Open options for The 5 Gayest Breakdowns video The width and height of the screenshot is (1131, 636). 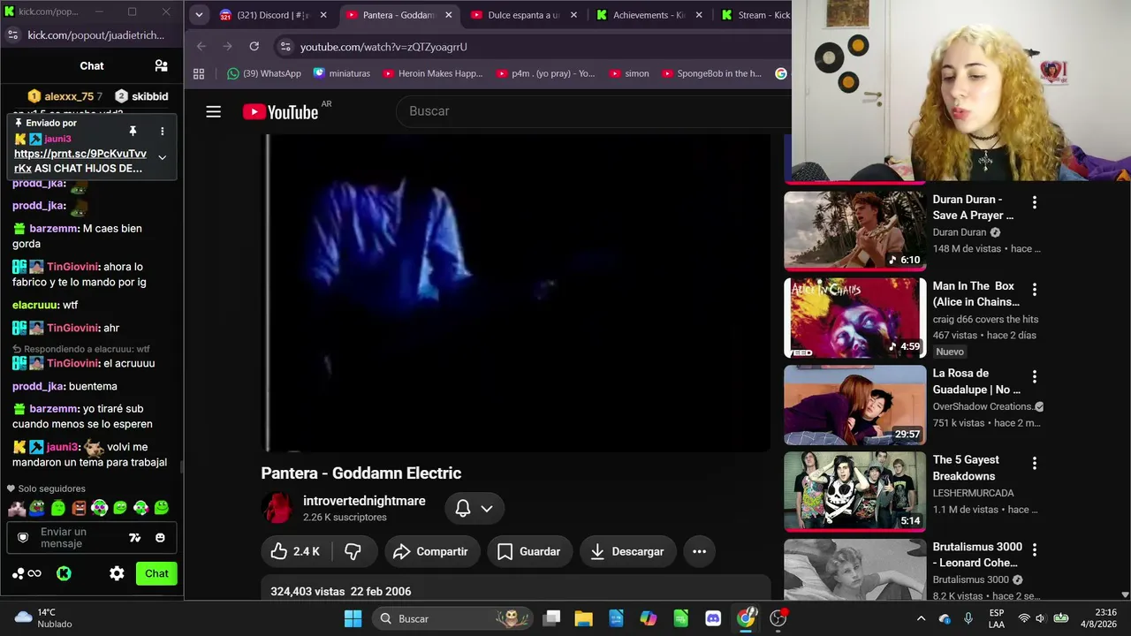coord(1035,463)
